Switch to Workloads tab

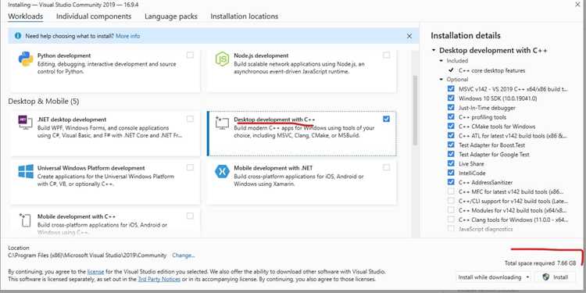(26, 16)
